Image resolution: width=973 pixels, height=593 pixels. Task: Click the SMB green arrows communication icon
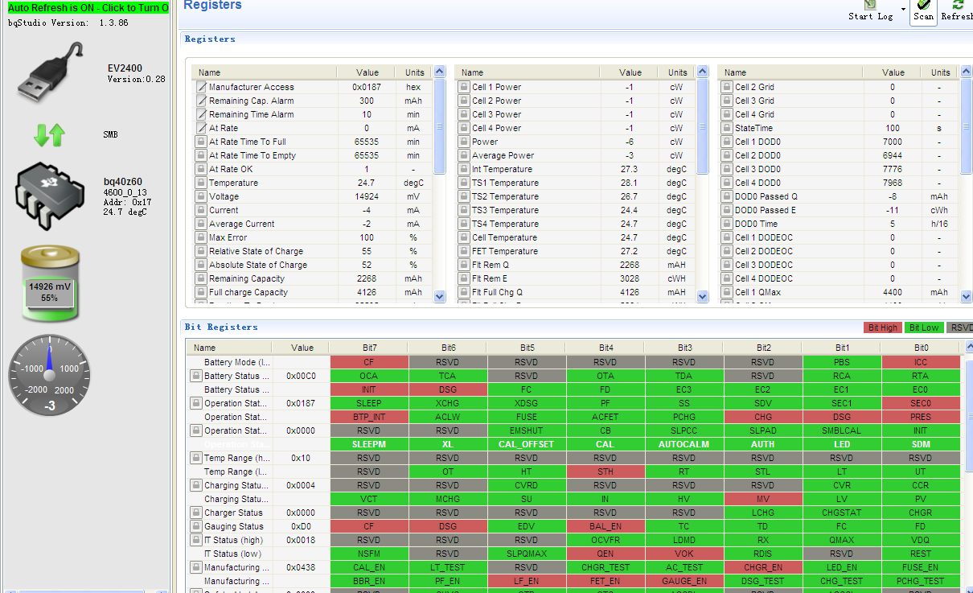point(49,134)
